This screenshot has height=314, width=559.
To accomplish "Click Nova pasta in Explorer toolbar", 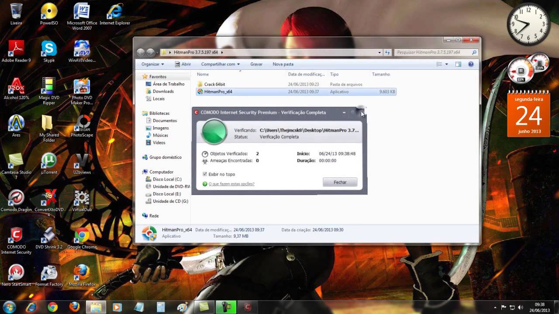I will (283, 64).
